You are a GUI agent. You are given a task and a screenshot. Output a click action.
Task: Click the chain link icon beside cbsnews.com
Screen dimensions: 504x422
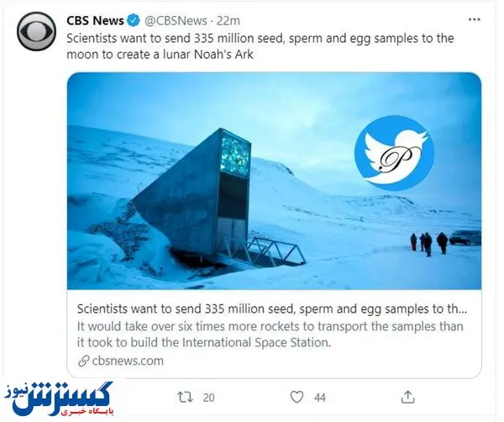coord(82,361)
